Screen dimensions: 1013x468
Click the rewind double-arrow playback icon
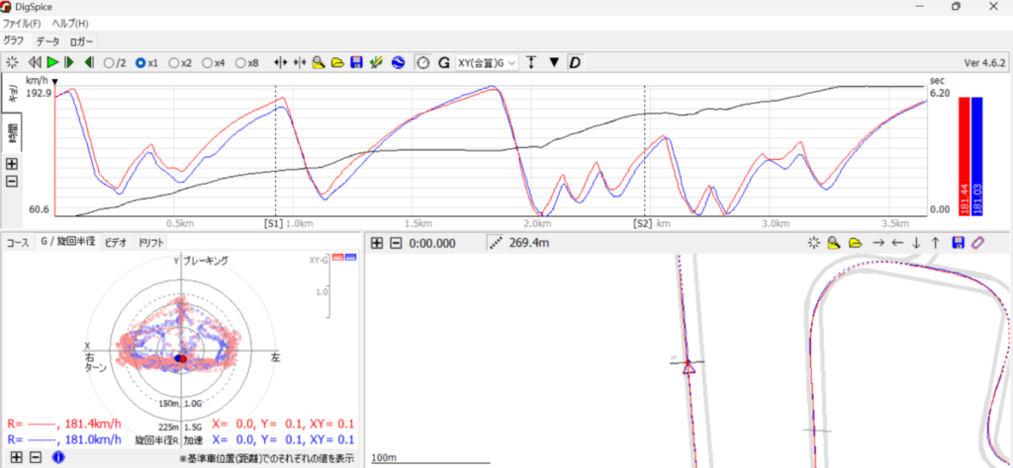[35, 63]
